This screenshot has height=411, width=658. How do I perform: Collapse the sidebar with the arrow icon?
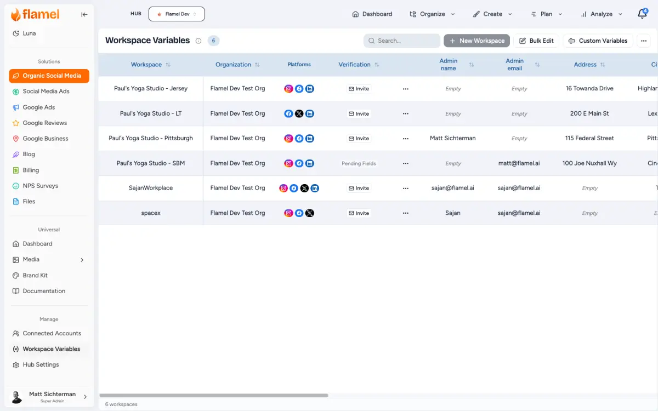pyautogui.click(x=84, y=15)
